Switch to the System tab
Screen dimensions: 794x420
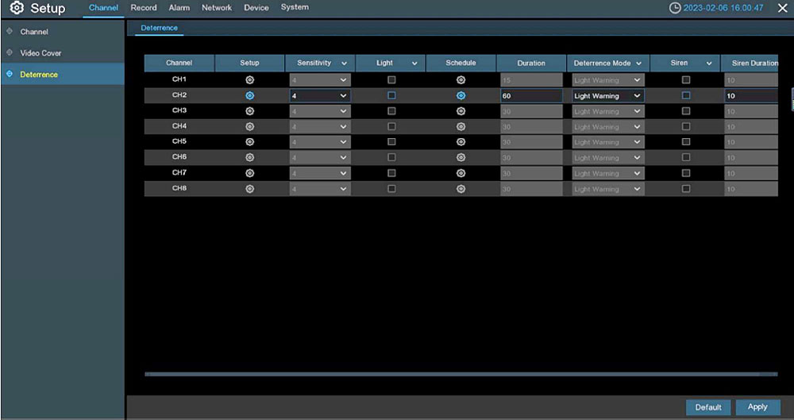click(x=295, y=8)
